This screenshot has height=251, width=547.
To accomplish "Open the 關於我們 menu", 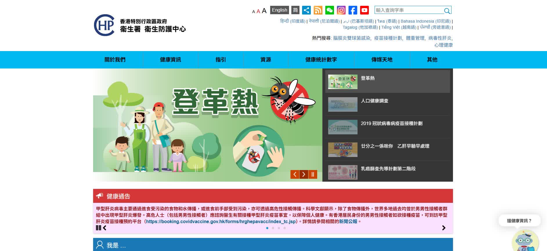I will tap(115, 60).
